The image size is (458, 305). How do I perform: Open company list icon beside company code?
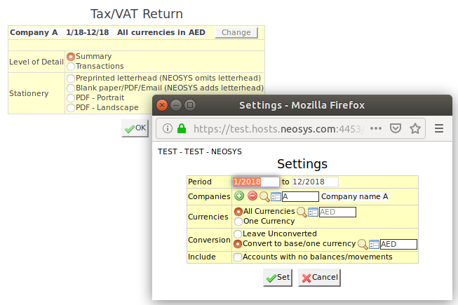pos(276,197)
